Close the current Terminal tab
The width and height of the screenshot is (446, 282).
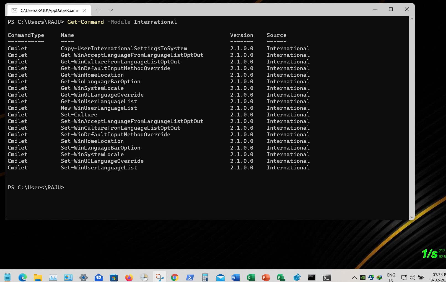pyautogui.click(x=85, y=10)
